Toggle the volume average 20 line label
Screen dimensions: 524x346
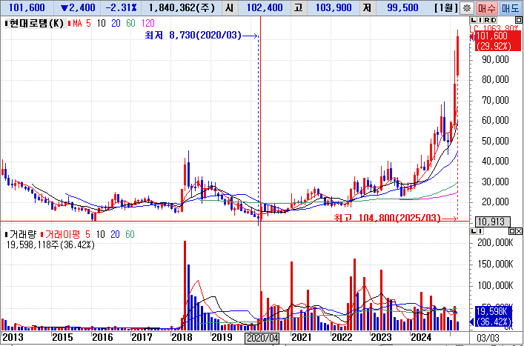[113, 234]
